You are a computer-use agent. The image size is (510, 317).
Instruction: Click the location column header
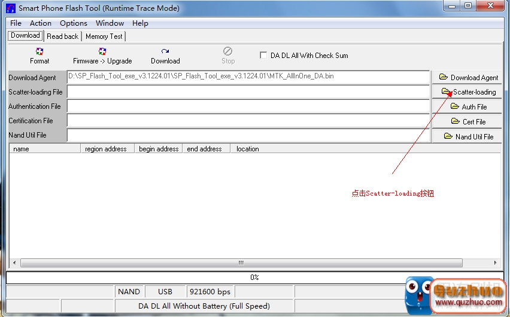pos(366,148)
